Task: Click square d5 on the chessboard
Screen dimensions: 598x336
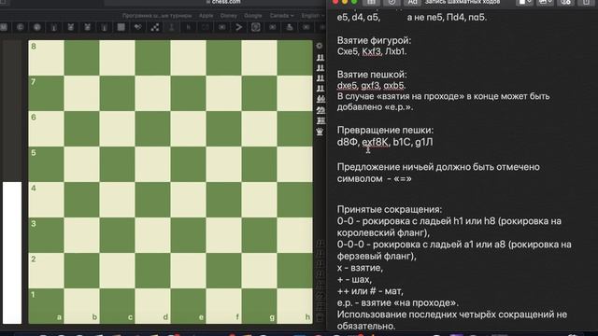Action: point(152,164)
